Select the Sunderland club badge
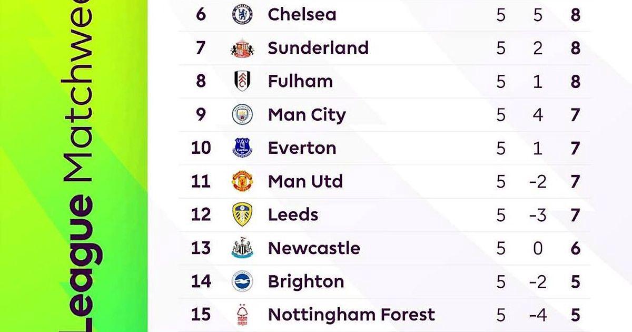The height and width of the screenshot is (332, 632). [x=242, y=48]
